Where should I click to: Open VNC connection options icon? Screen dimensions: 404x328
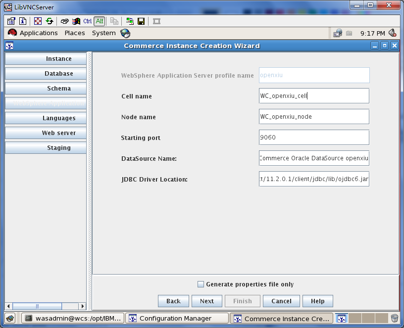11,21
